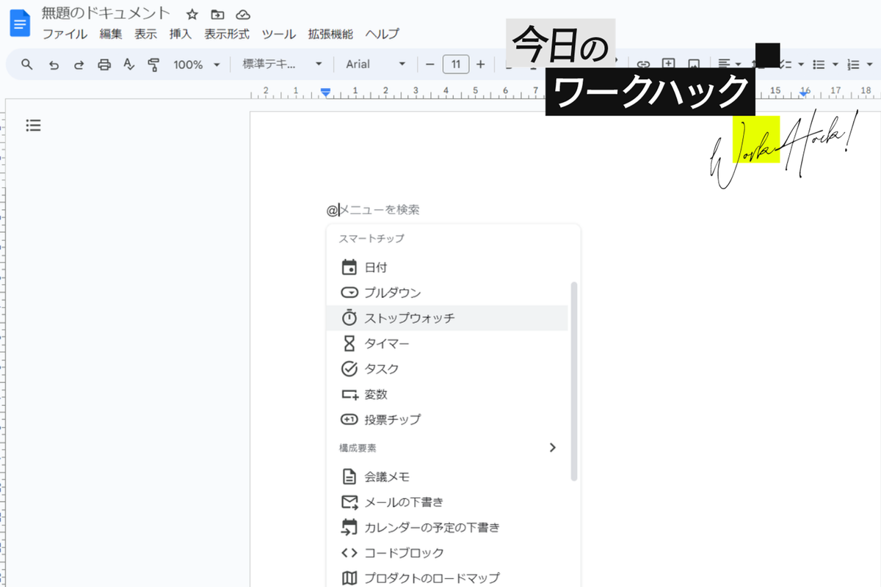Screen dimensions: 881x587
Task: Choose ストップウォッチ from the list
Action: tap(447, 318)
